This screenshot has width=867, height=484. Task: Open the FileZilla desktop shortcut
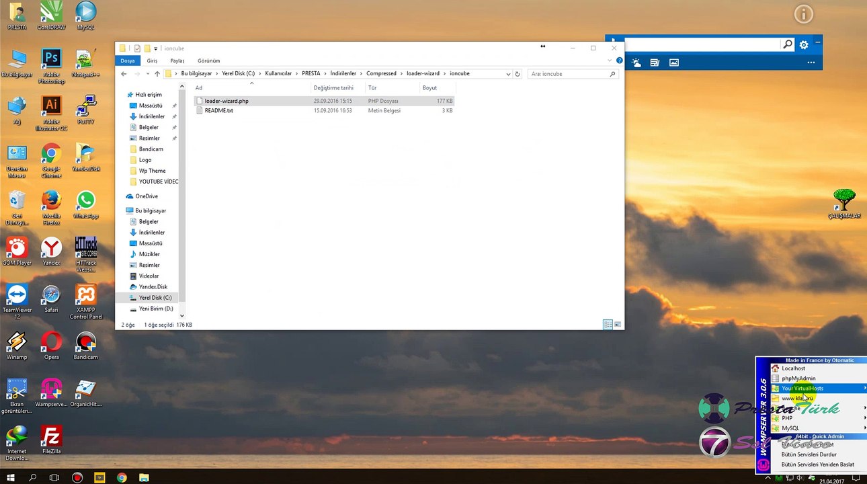coord(51,440)
